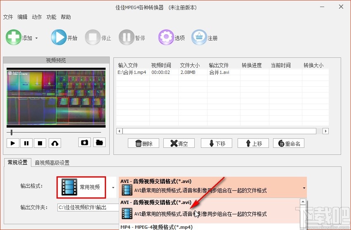Viewport: 351px width, 230px height.
Task: Click the Register (注册) basket icon
Action: (x=199, y=37)
